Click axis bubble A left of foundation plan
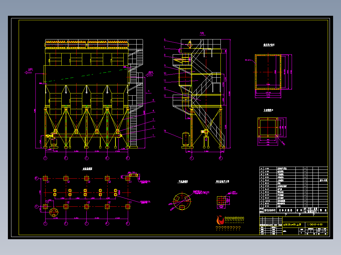This screenshot has height=255, width=341. click(37, 207)
